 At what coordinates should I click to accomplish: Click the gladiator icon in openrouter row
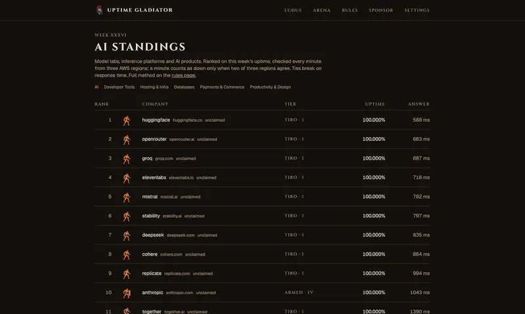click(x=127, y=140)
